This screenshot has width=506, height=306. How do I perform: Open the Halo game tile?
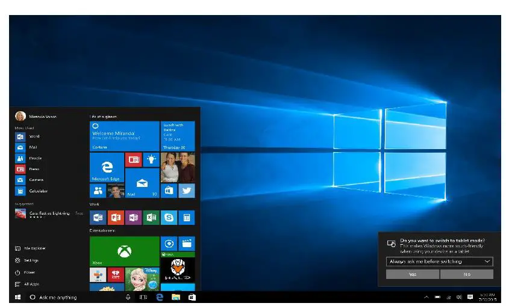coord(178,267)
